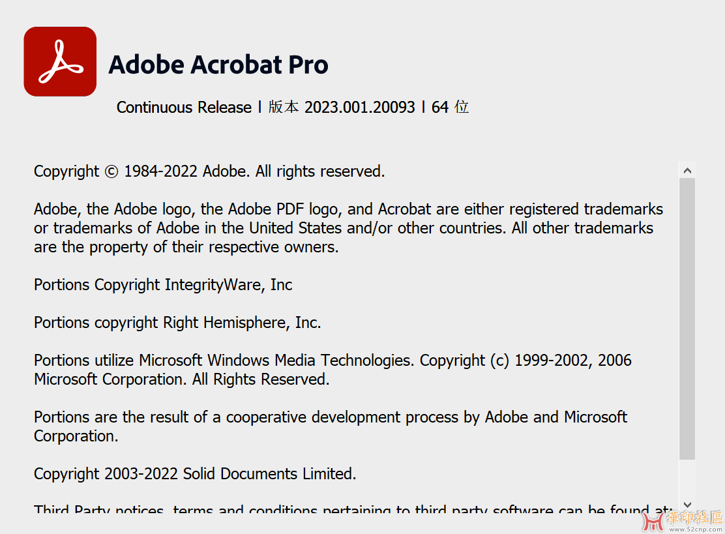Click the Microsoft Corporation All Rights Reserved line
Screen dimensions: 725x534
click(x=181, y=379)
